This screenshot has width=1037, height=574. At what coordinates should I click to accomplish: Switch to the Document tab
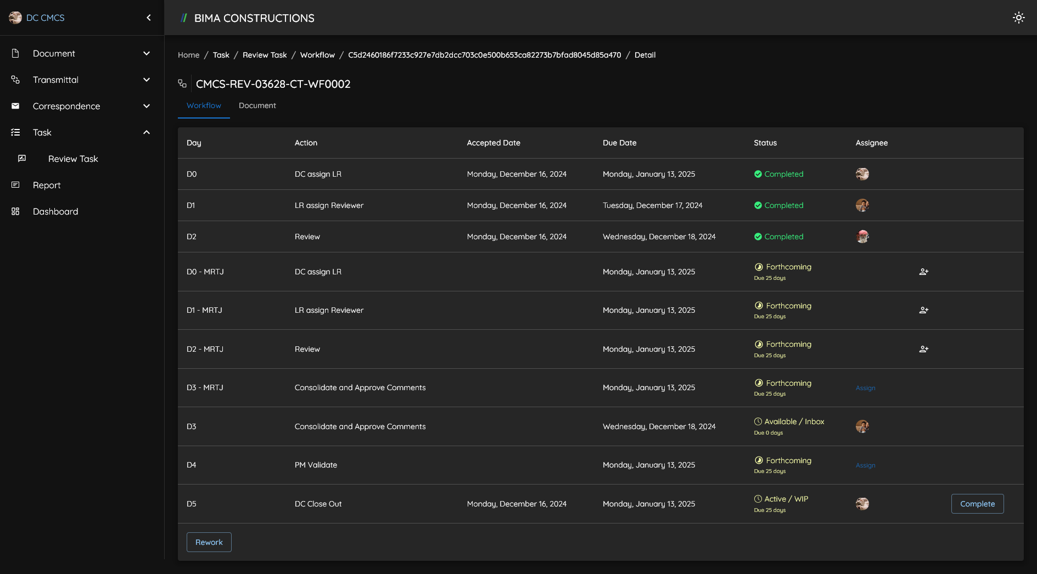click(x=257, y=105)
